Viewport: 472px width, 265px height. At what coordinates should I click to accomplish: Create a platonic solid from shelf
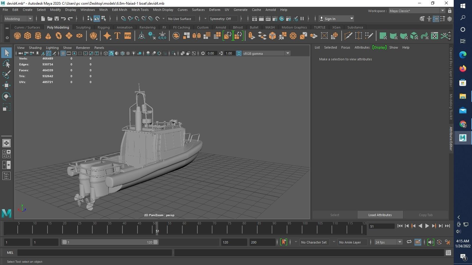click(93, 36)
